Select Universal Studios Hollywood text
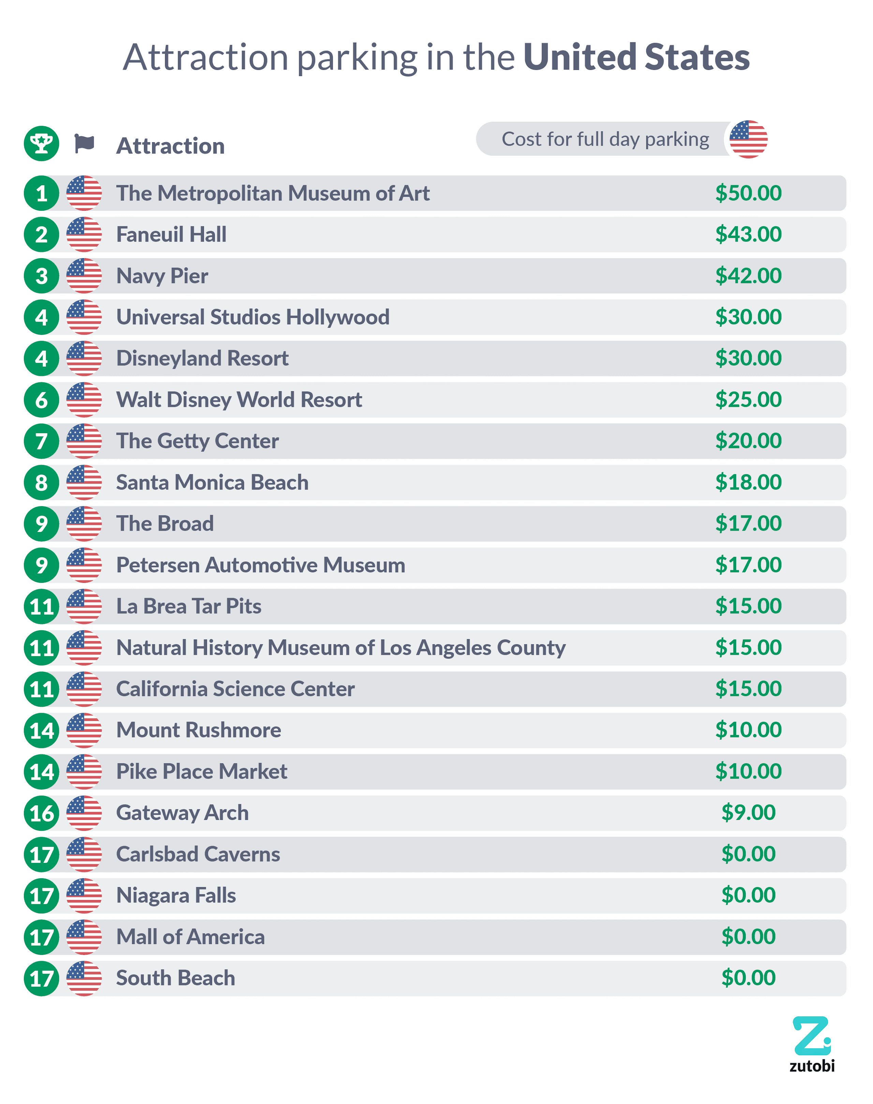This screenshot has height=1104, width=873. pos(252,317)
